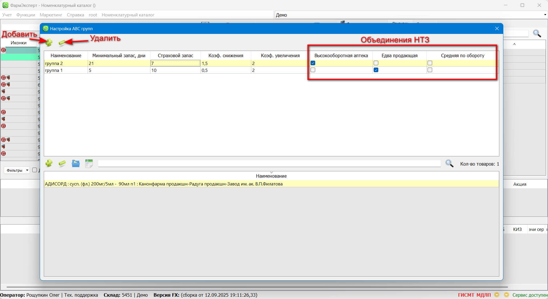Screen dimensions: 548x299
Task: Add a product with the lower green plus icon
Action: [x=49, y=163]
